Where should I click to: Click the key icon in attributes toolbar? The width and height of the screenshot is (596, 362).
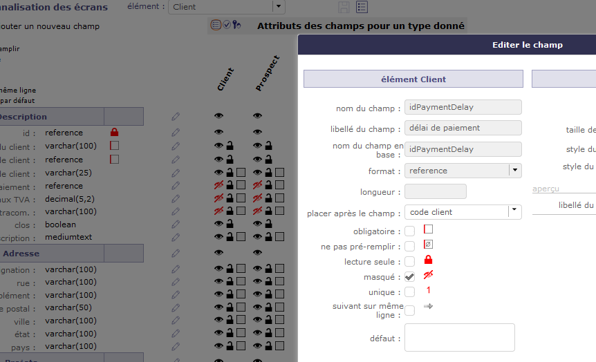[x=236, y=26]
